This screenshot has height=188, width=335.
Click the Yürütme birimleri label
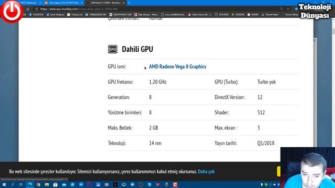(125, 112)
